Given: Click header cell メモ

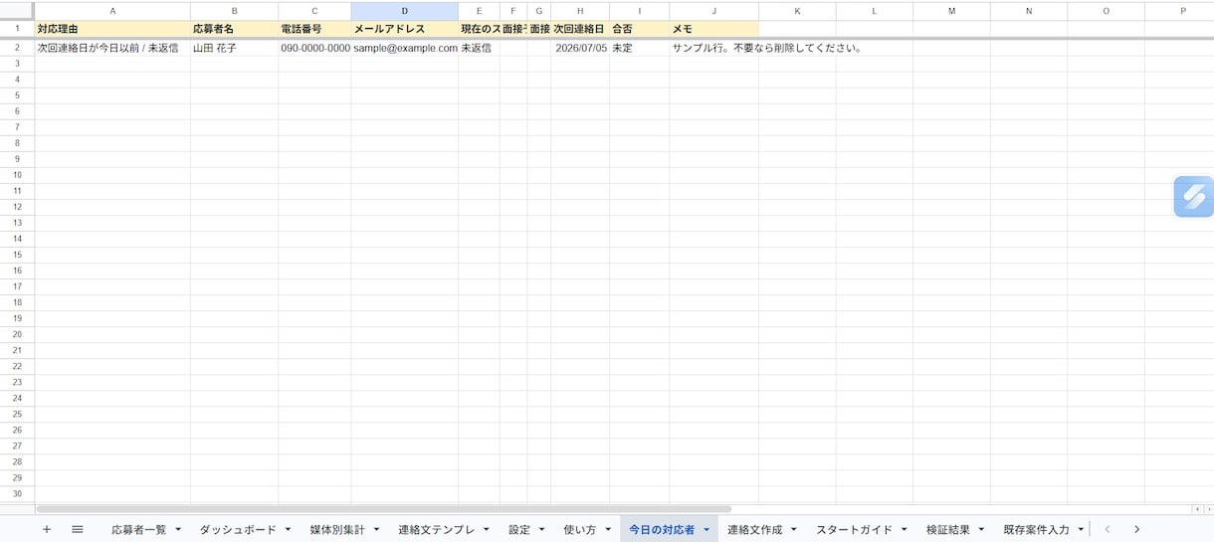Looking at the screenshot, I should 714,29.
